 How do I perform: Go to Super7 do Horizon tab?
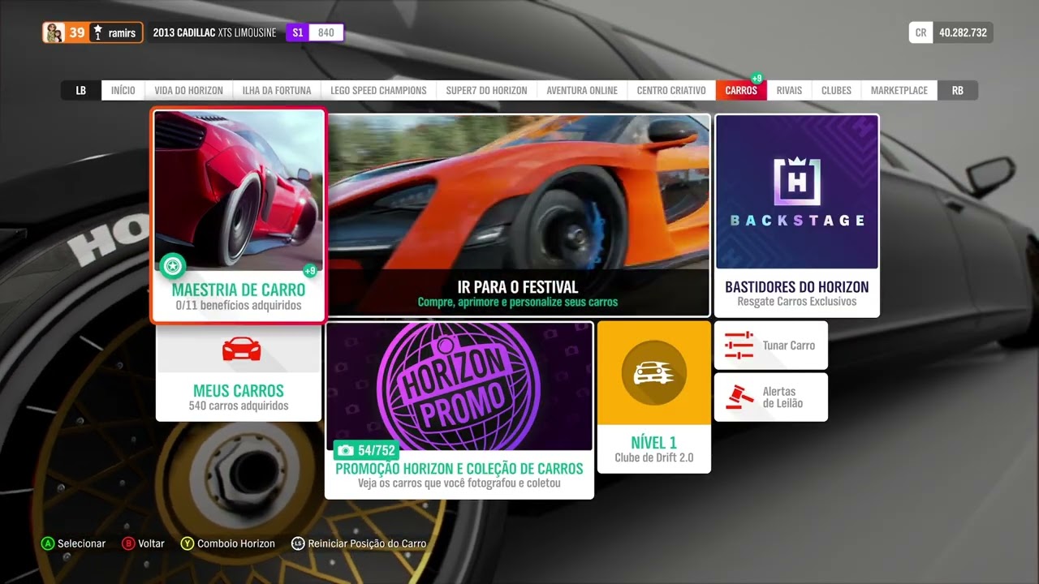coord(486,90)
